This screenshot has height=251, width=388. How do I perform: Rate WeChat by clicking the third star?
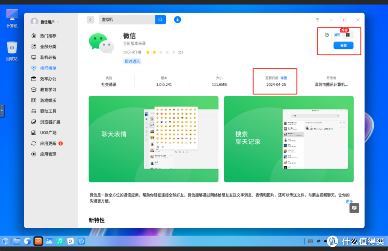pos(160,52)
